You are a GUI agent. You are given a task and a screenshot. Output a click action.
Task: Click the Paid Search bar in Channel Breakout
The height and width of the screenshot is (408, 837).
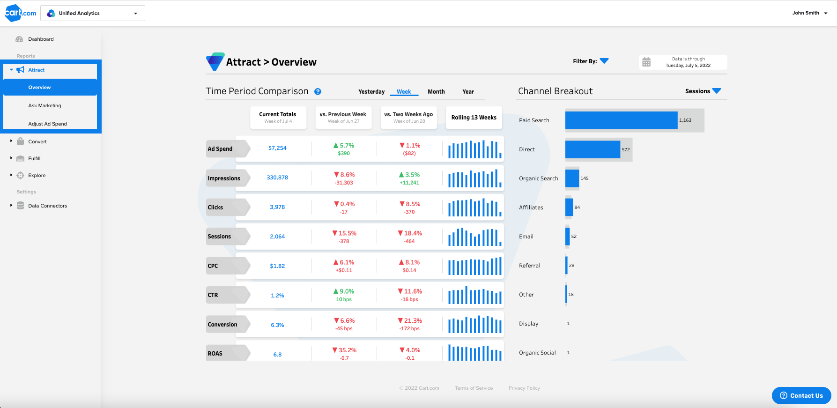point(622,120)
